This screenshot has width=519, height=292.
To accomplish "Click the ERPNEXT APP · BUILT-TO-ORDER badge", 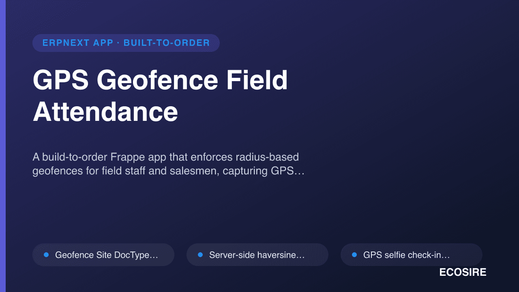I will [126, 43].
